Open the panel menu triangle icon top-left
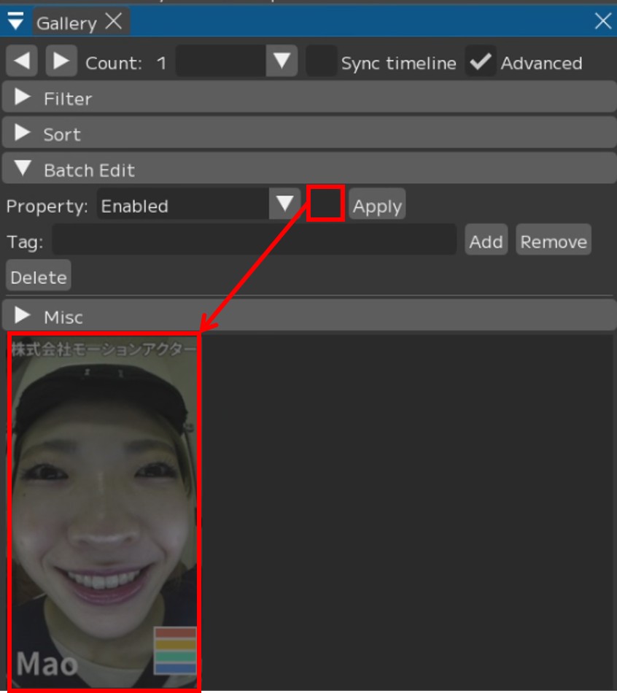The width and height of the screenshot is (617, 693). pyautogui.click(x=14, y=21)
